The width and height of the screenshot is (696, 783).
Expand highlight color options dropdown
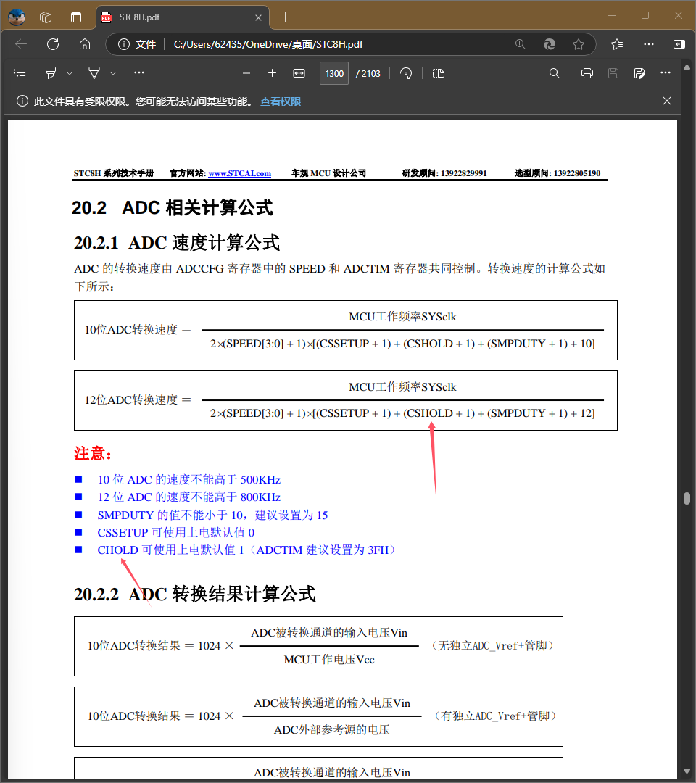(x=70, y=73)
